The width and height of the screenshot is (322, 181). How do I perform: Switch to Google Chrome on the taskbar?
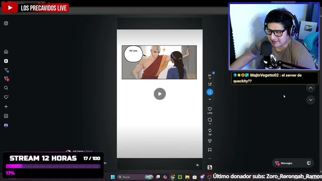point(173,177)
